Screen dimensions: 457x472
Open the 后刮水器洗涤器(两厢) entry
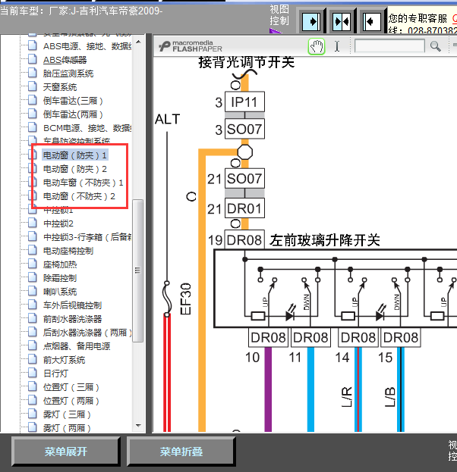point(87,333)
